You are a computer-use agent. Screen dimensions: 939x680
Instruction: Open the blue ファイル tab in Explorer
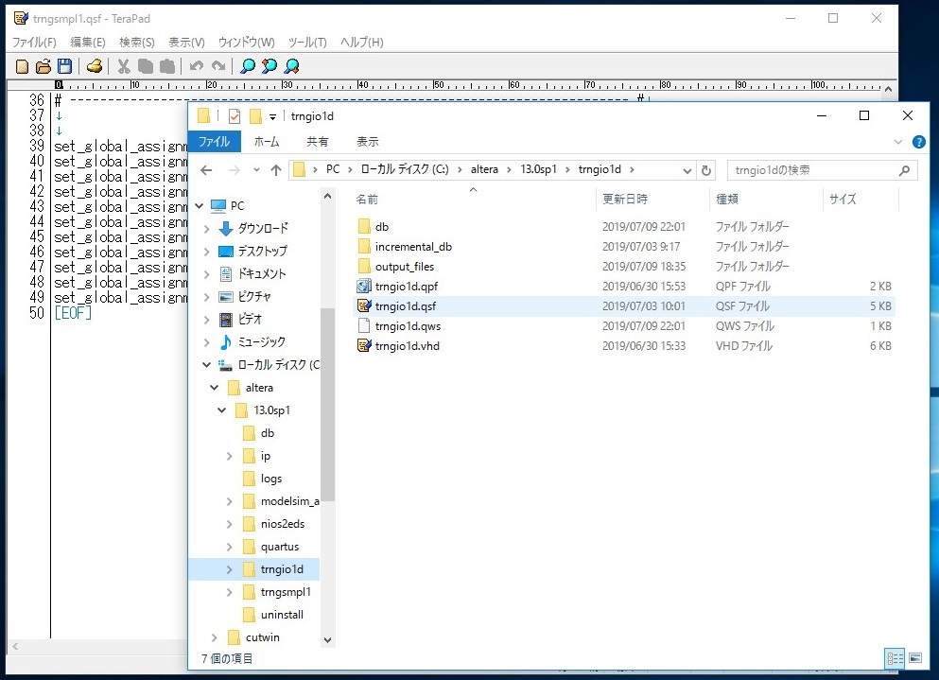(x=215, y=142)
